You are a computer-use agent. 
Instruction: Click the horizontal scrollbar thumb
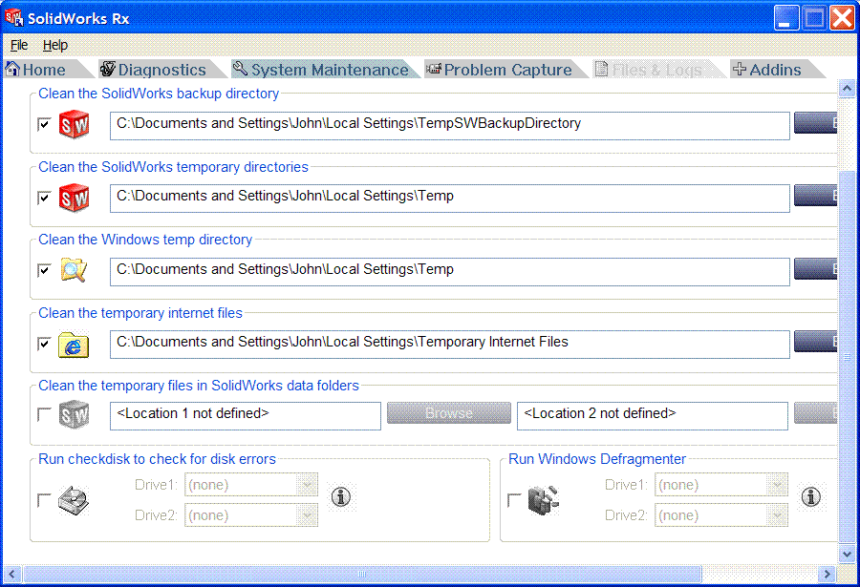(x=362, y=574)
